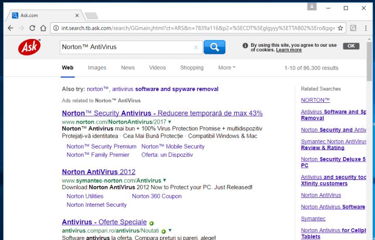This screenshot has width=375, height=240.
Task: Open Norton Security and Antivirus related search
Action: coord(333,130)
